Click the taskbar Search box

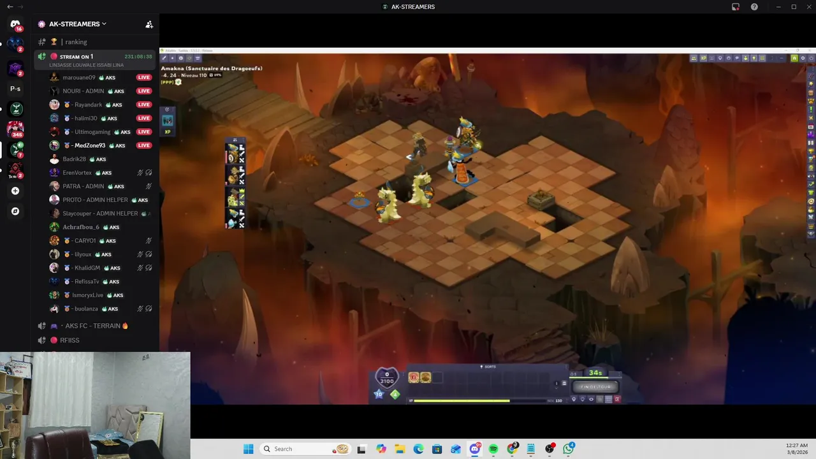(306, 449)
